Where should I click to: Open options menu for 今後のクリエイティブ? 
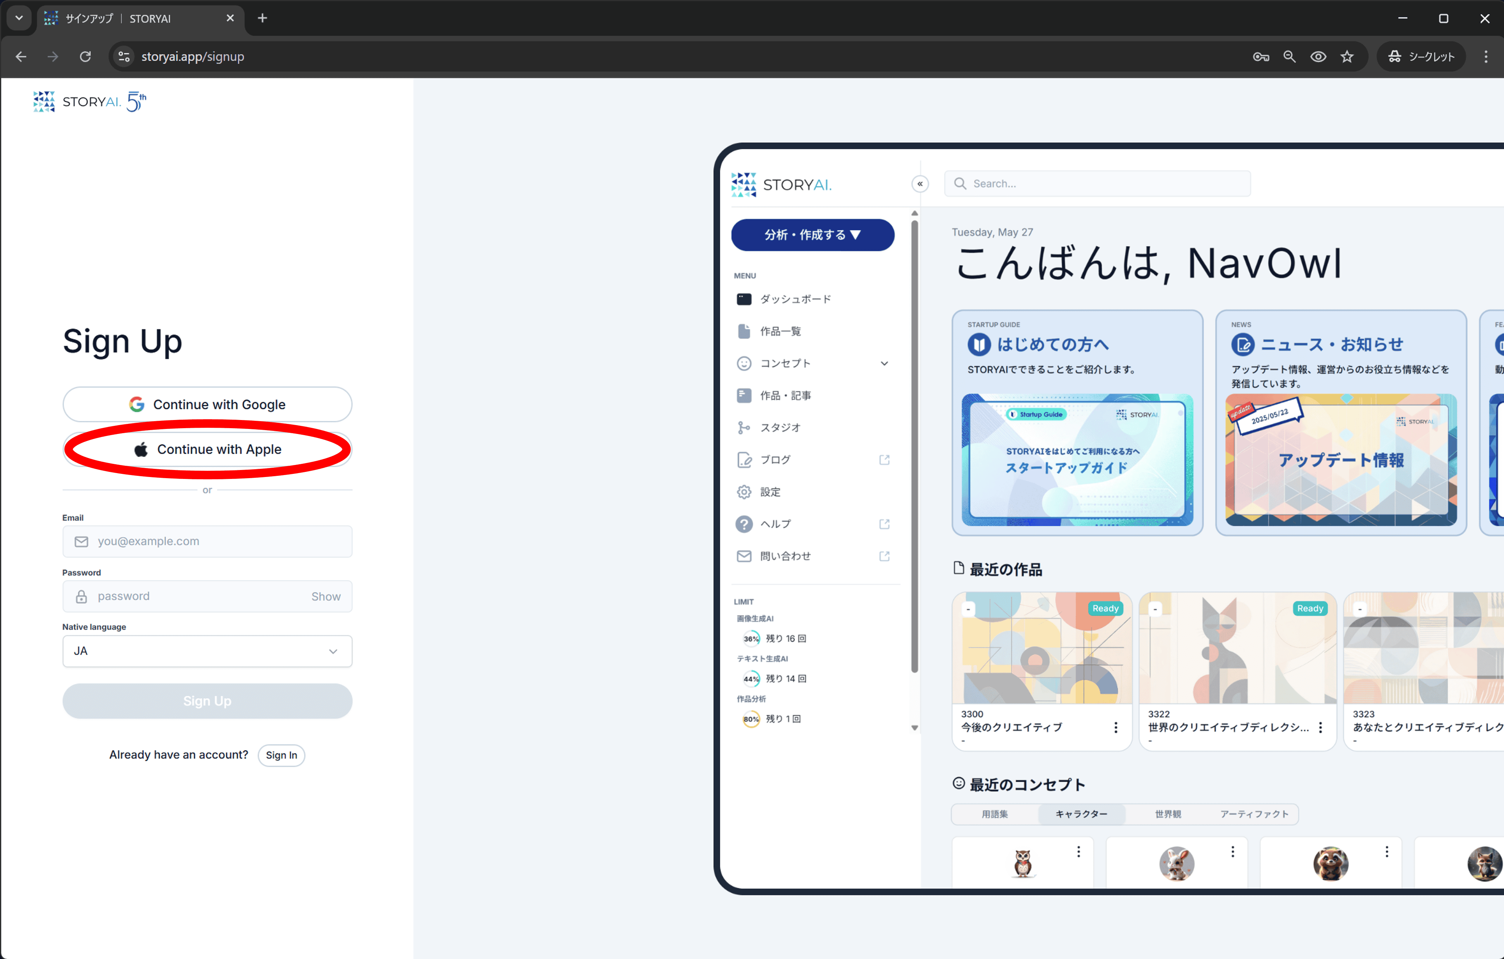(x=1116, y=727)
